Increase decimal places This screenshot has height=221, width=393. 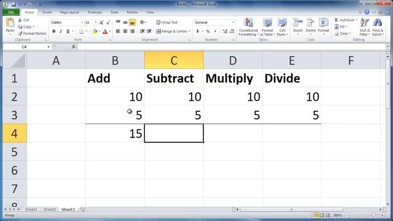pyautogui.click(x=225, y=31)
